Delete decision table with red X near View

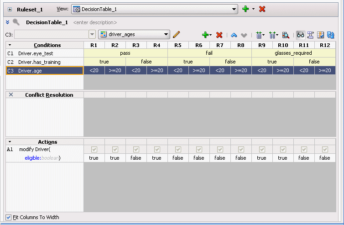(x=262, y=9)
